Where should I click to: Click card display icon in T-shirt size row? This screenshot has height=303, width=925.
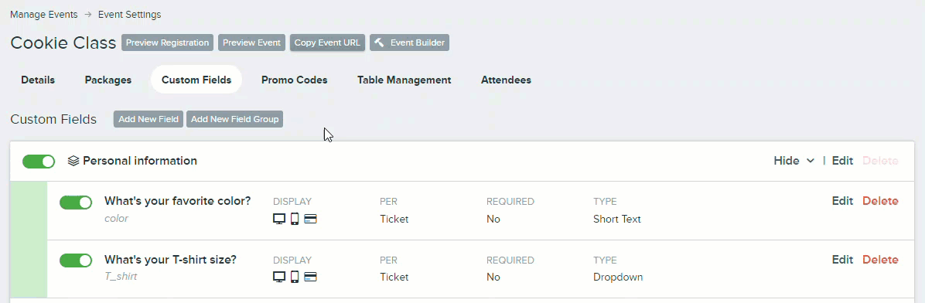[x=310, y=277]
